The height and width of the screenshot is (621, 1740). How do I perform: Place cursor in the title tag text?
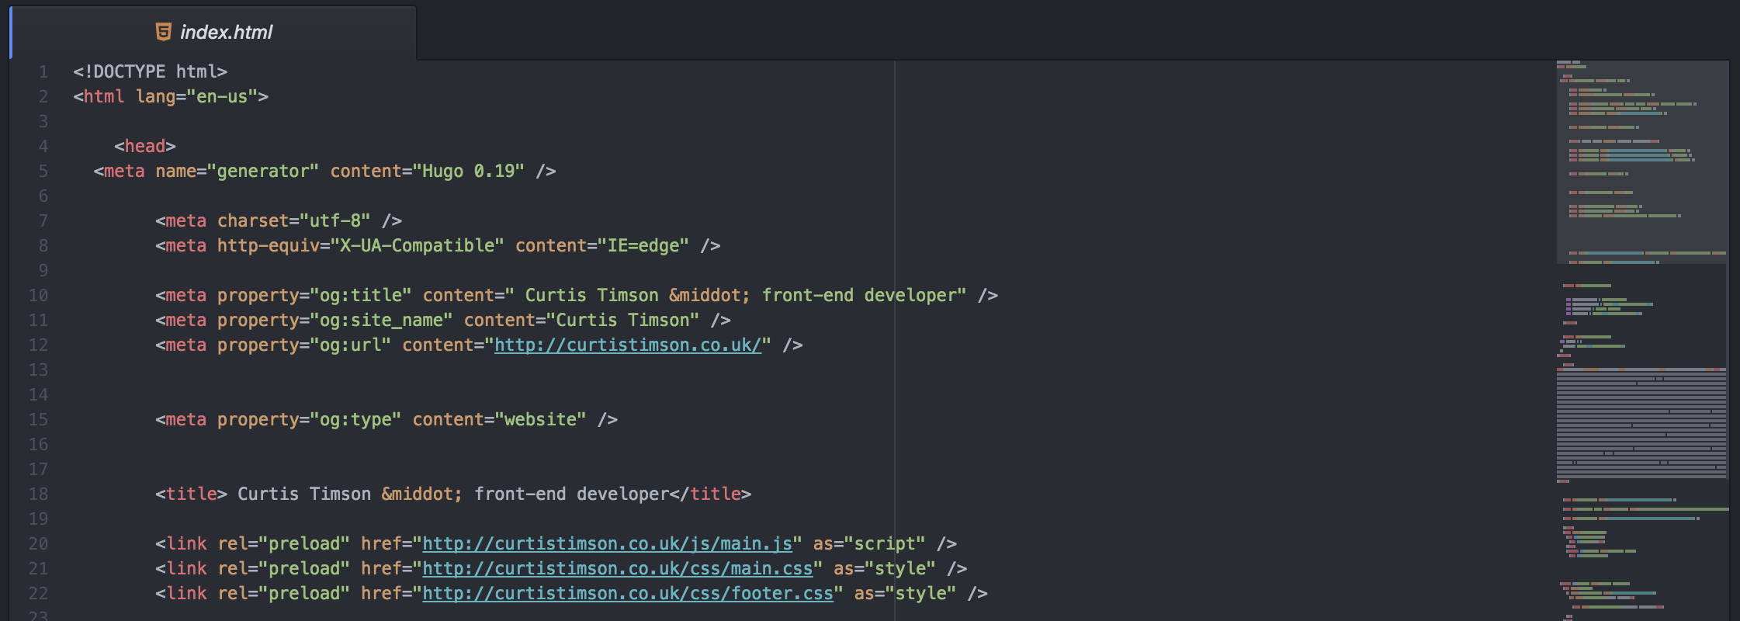pyautogui.click(x=450, y=494)
